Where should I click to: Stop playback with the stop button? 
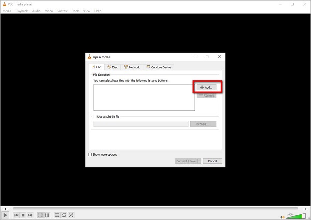[x=23, y=215]
